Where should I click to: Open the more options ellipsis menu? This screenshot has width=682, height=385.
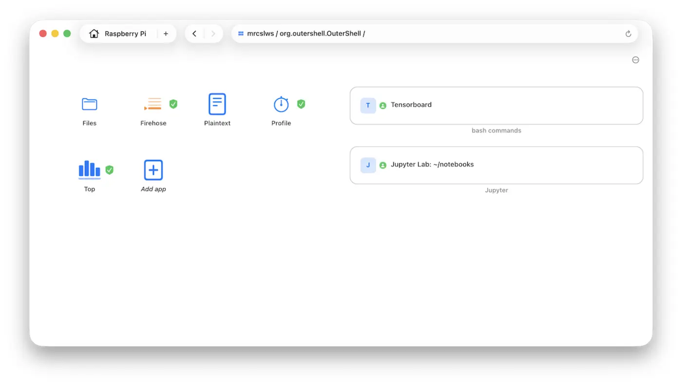click(636, 60)
